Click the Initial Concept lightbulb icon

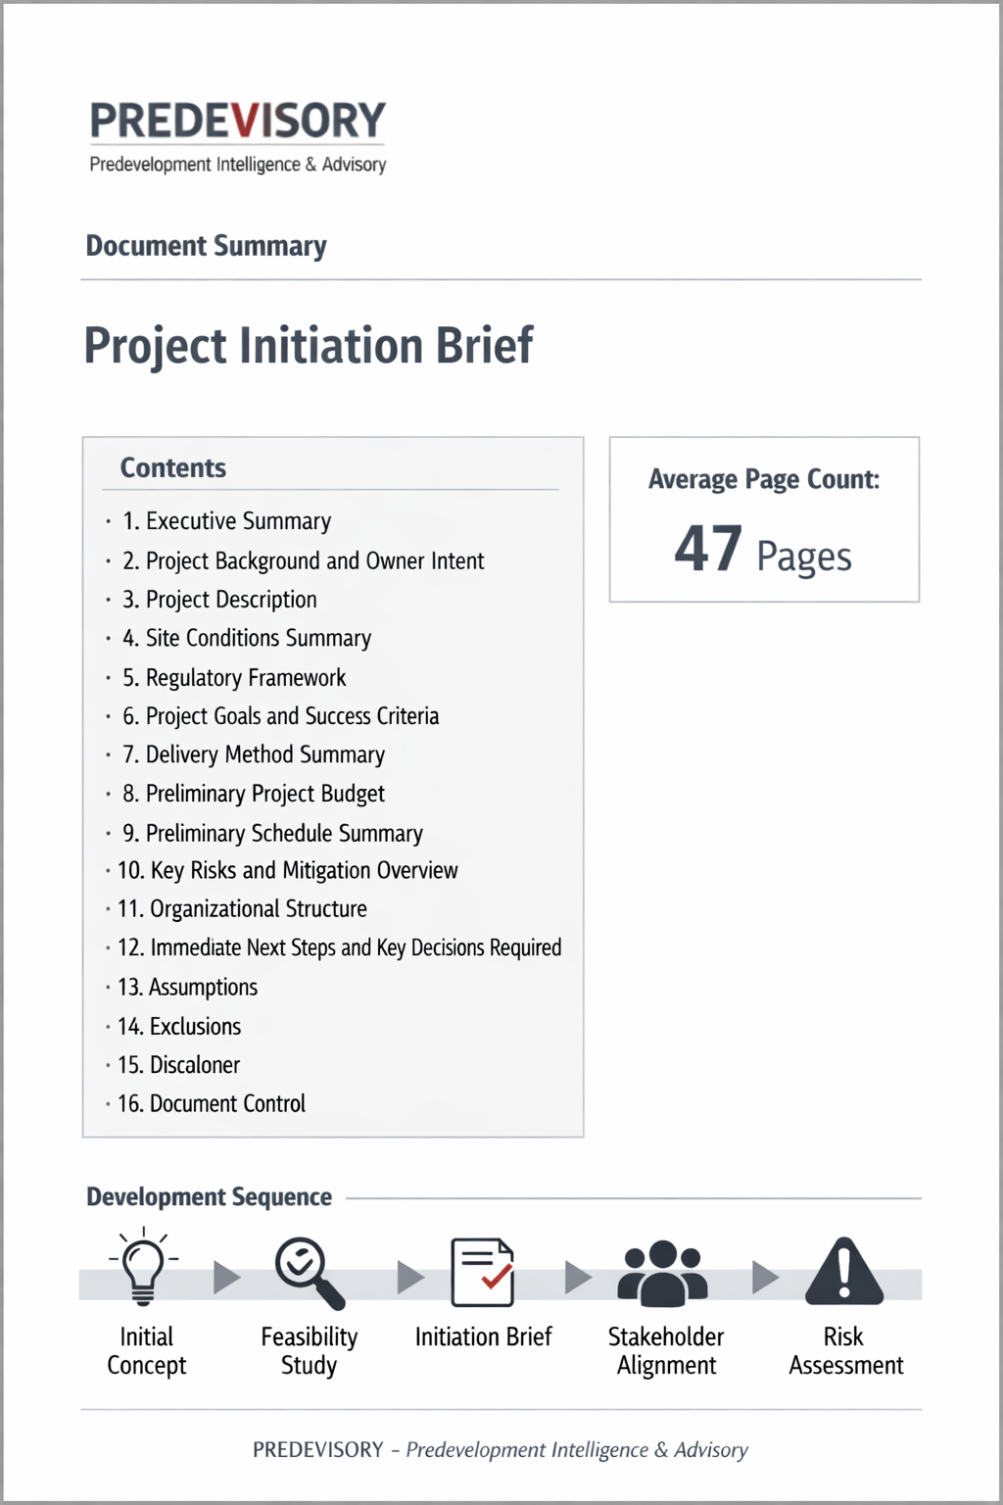point(144,1266)
